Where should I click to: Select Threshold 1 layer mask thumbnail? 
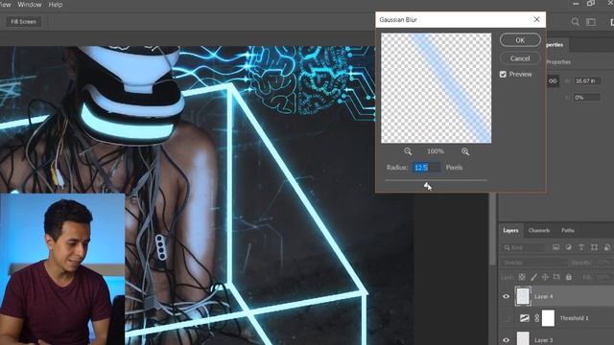[x=548, y=318]
